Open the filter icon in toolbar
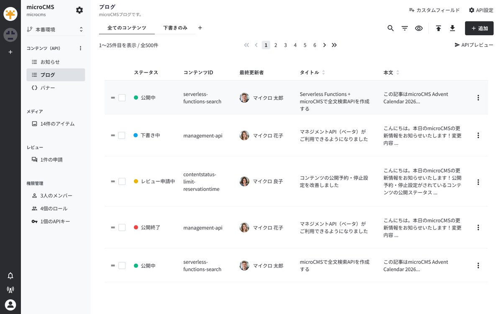 405,28
